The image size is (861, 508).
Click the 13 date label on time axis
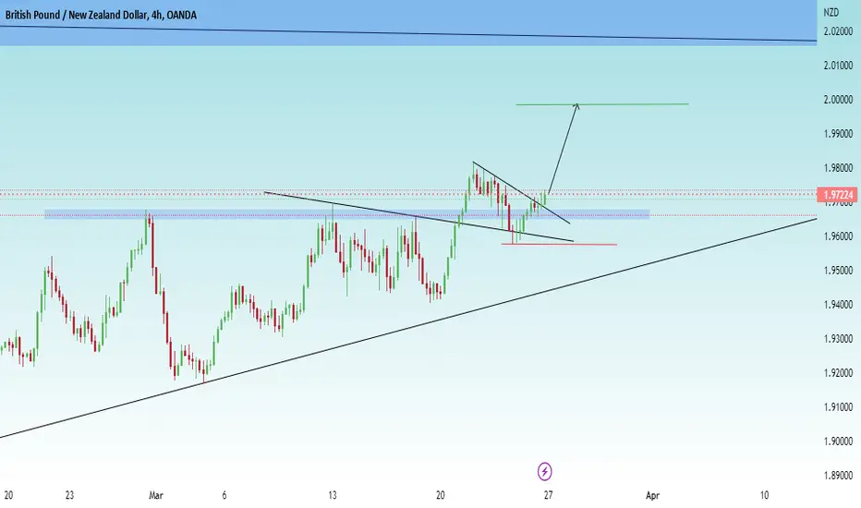(333, 495)
